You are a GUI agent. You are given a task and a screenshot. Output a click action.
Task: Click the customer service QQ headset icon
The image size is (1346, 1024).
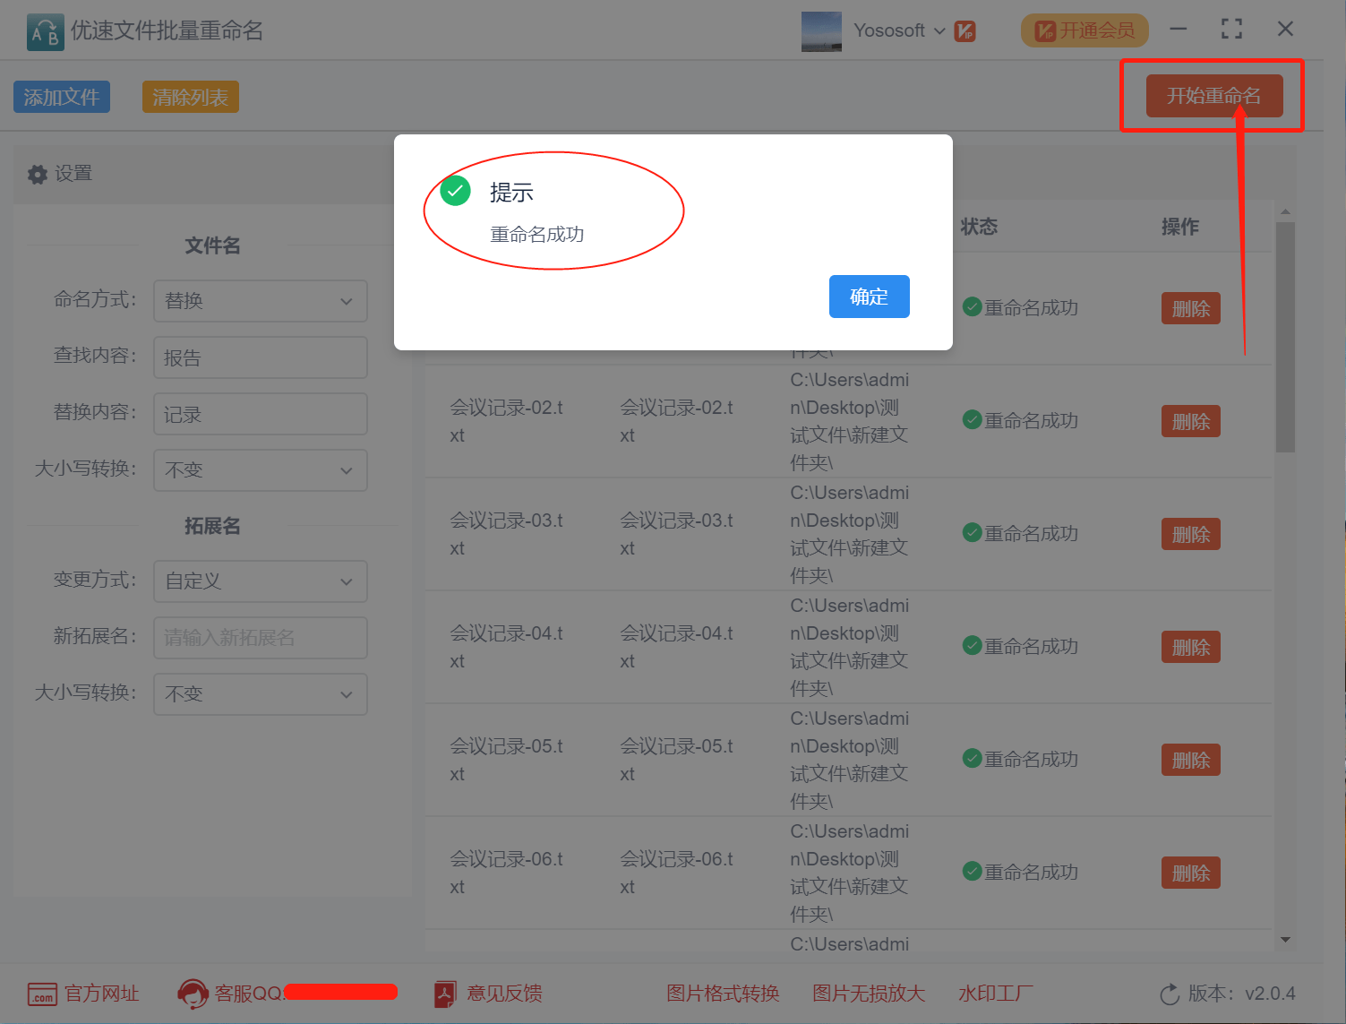[192, 994]
